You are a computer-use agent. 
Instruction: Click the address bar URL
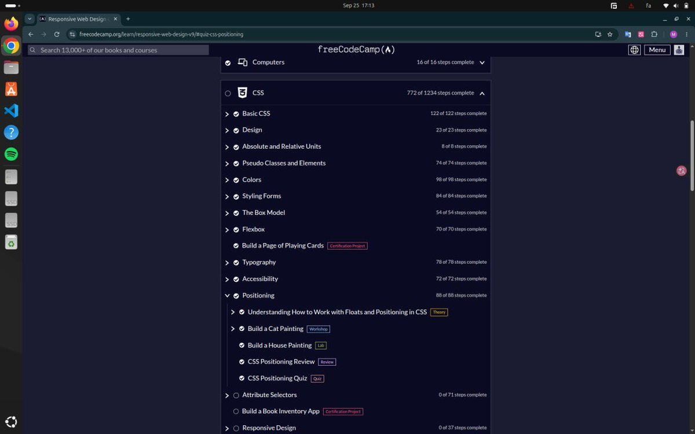[x=161, y=34]
